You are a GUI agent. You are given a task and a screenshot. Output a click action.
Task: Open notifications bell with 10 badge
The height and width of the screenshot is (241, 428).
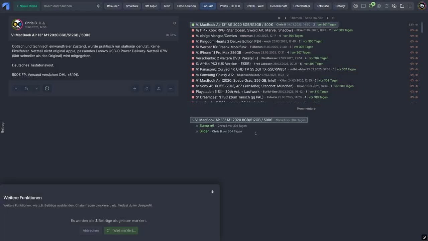pos(371,6)
